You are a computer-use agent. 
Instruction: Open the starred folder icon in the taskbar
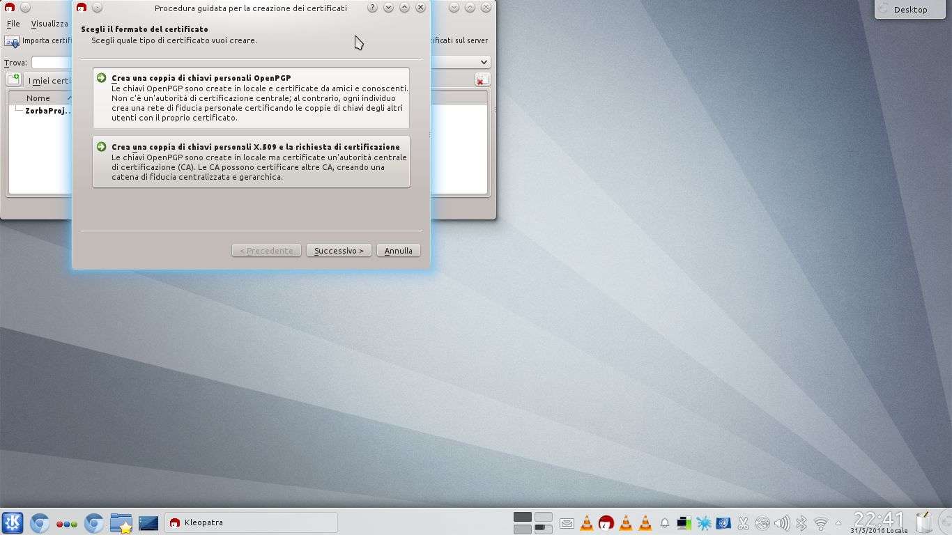[121, 522]
